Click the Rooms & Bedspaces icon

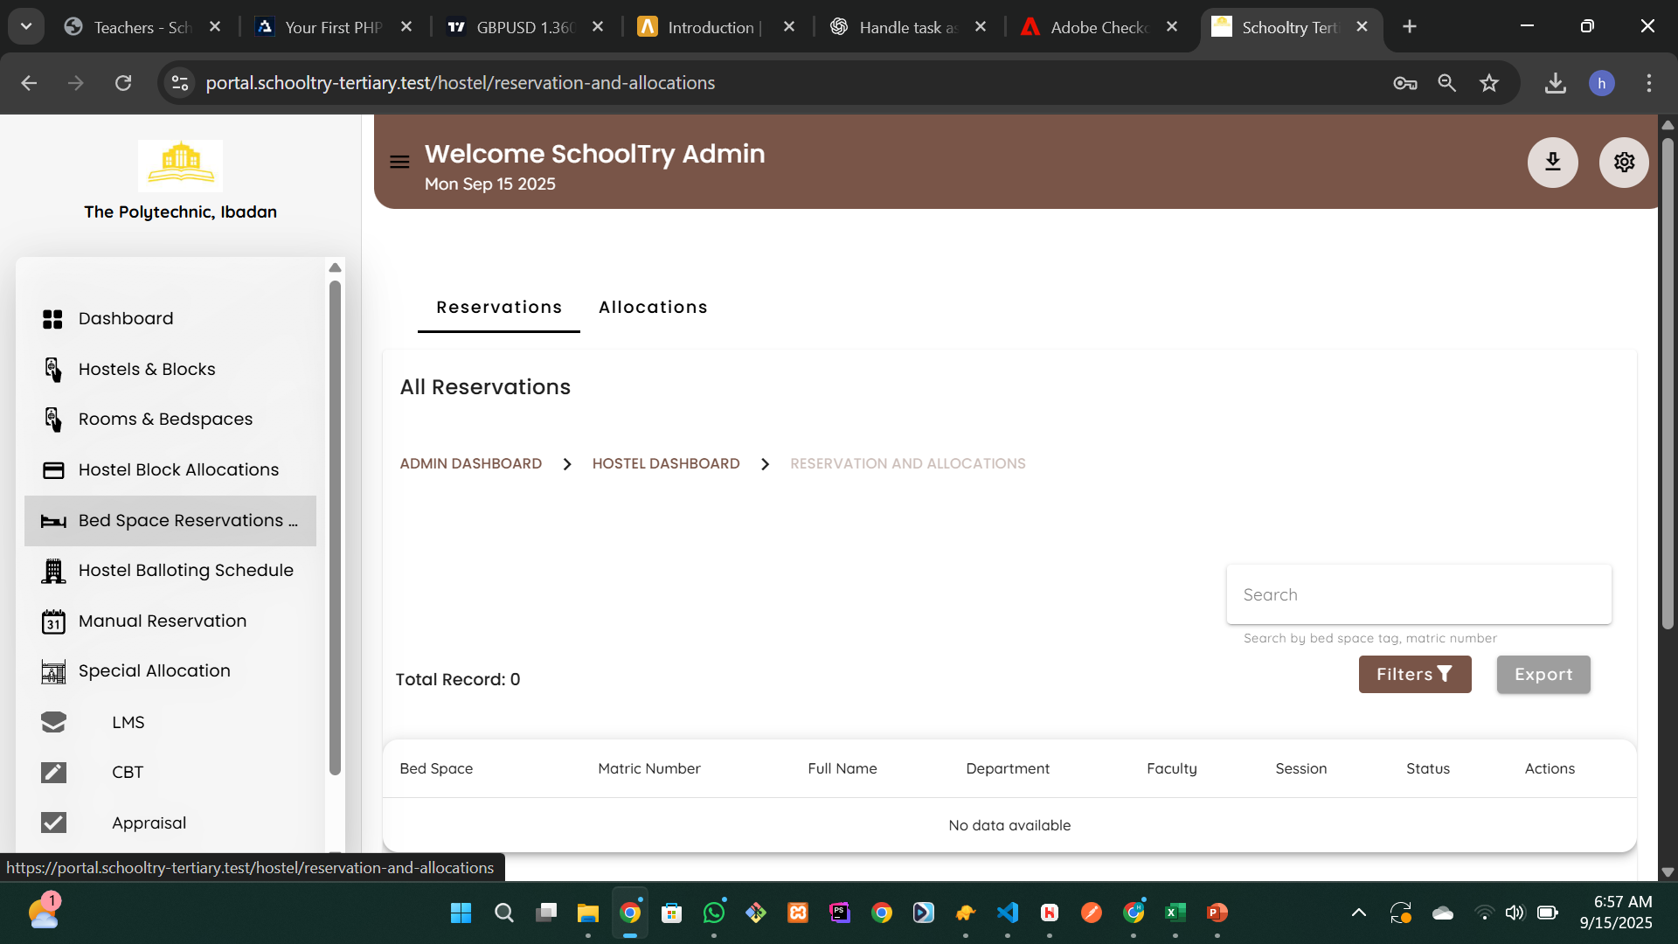point(53,420)
